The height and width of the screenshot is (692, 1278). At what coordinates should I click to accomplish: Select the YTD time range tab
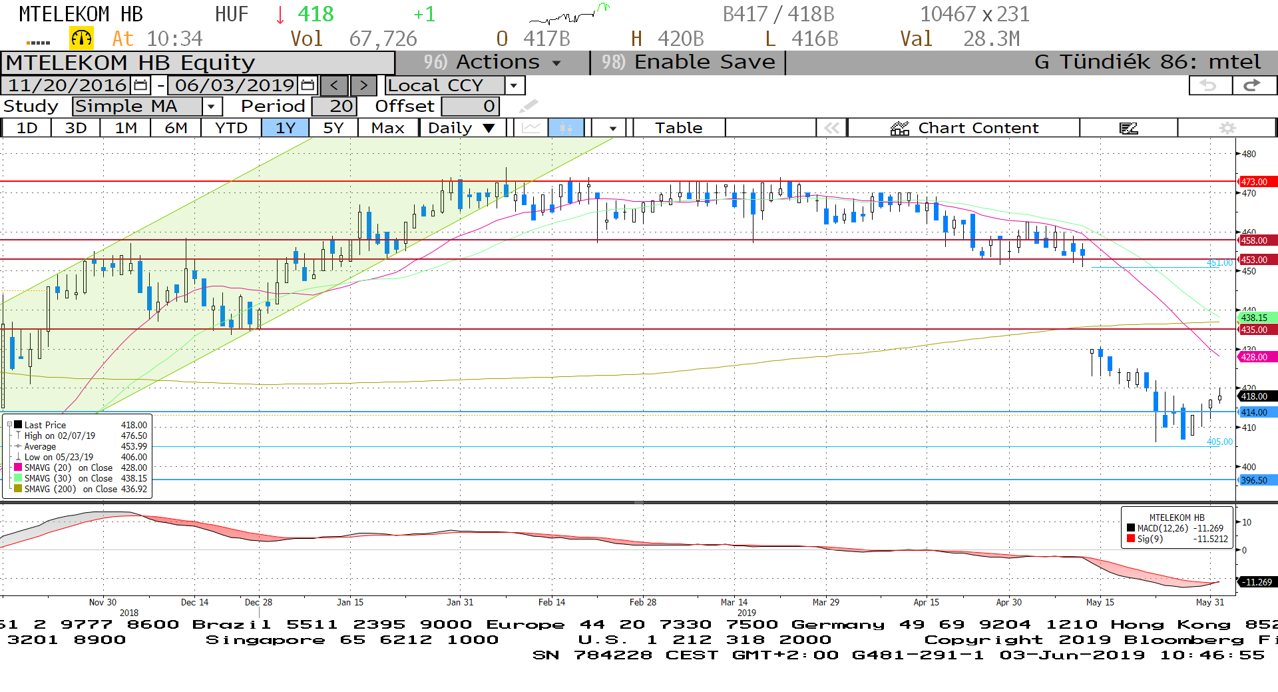click(231, 128)
